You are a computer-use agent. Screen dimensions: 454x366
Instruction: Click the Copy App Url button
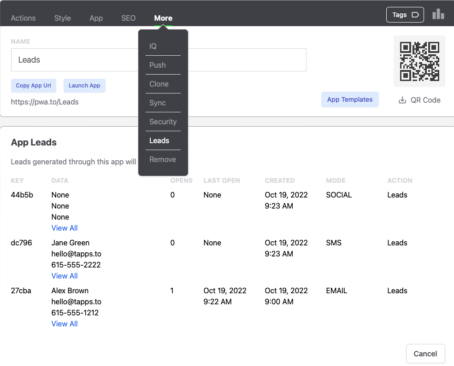[34, 86]
